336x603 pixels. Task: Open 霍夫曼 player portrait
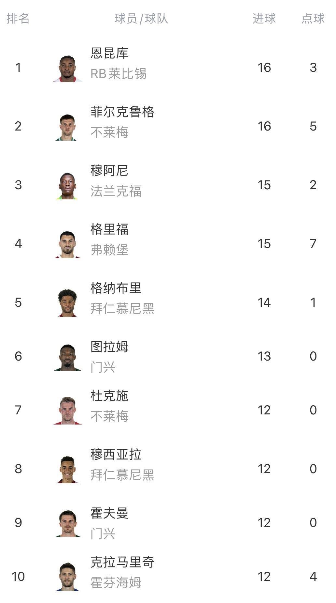click(x=68, y=523)
